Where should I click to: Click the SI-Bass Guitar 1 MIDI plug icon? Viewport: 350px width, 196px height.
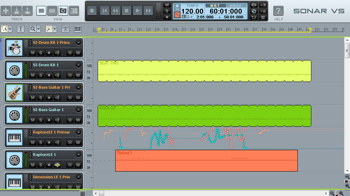point(15,115)
